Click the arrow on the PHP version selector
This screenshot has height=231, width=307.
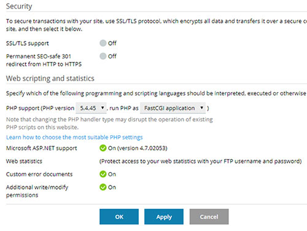pyautogui.click(x=103, y=108)
